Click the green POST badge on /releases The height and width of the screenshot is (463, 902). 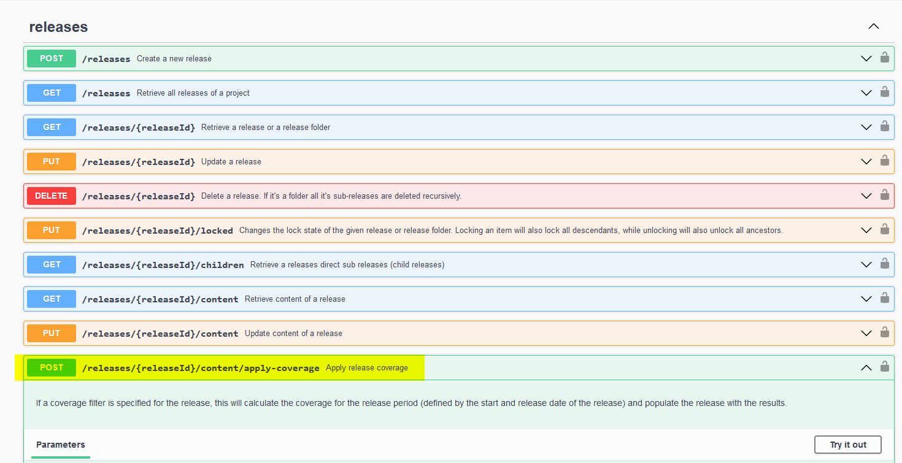click(51, 58)
